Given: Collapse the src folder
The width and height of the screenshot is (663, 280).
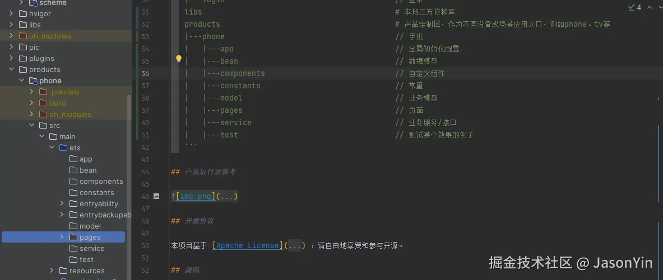Looking at the screenshot, I should click(x=31, y=125).
